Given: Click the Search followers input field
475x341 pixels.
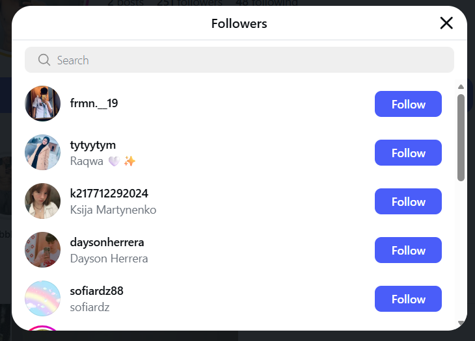Looking at the screenshot, I should pyautogui.click(x=247, y=60).
